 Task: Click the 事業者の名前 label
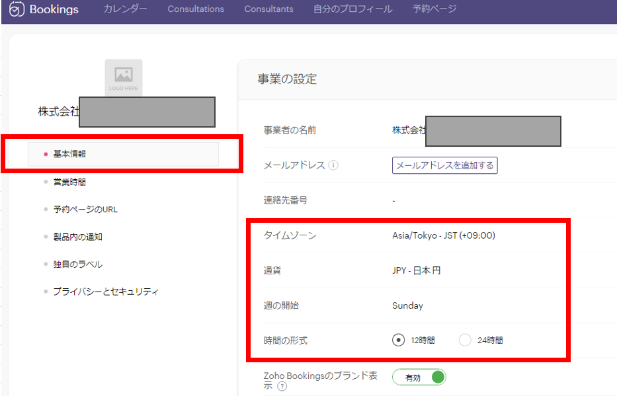point(290,130)
